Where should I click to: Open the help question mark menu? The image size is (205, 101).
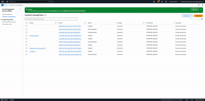pos(162,2)
